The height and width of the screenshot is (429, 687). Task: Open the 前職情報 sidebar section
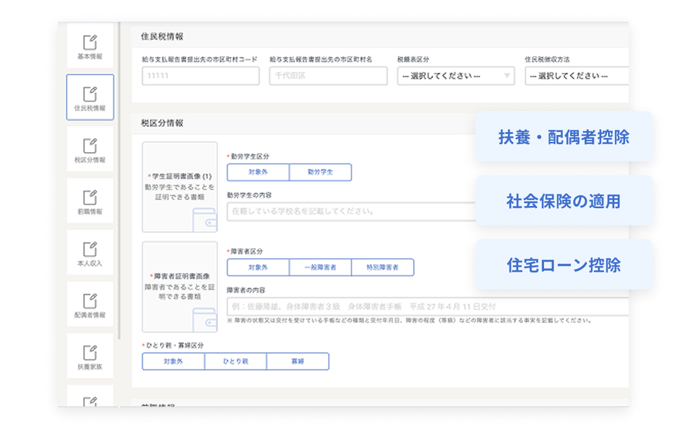90,201
